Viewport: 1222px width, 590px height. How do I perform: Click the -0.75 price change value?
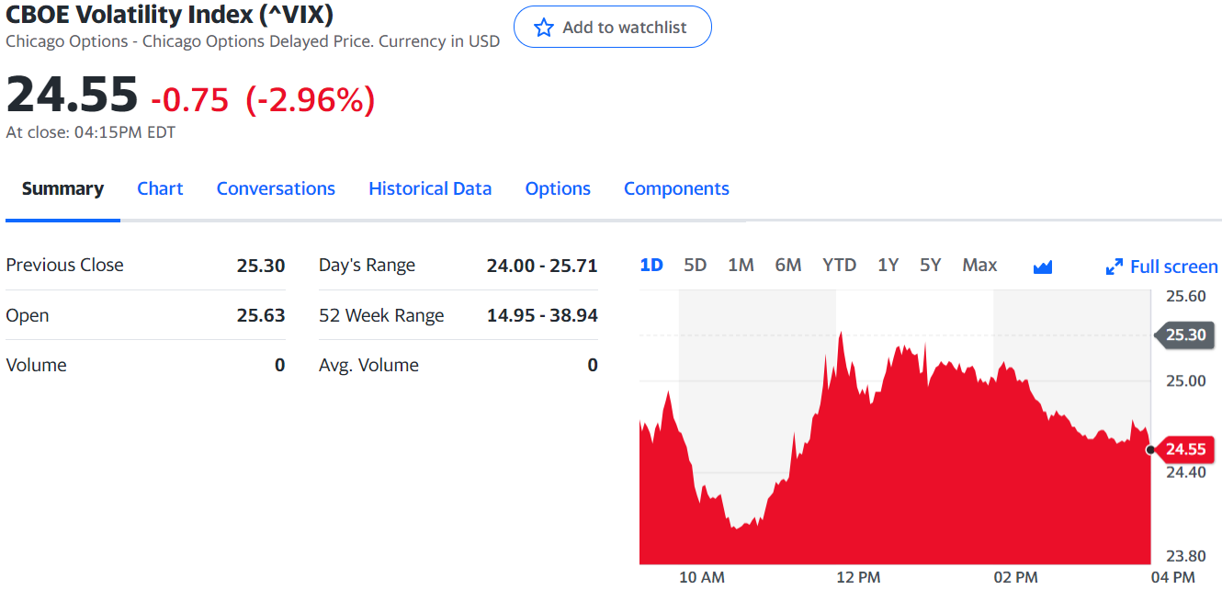tap(190, 99)
